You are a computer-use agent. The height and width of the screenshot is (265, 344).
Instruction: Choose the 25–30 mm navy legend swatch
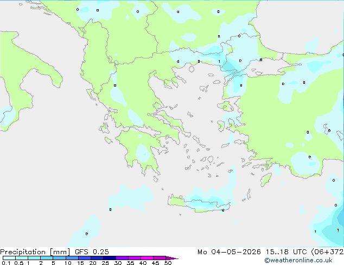[x=109, y=258]
